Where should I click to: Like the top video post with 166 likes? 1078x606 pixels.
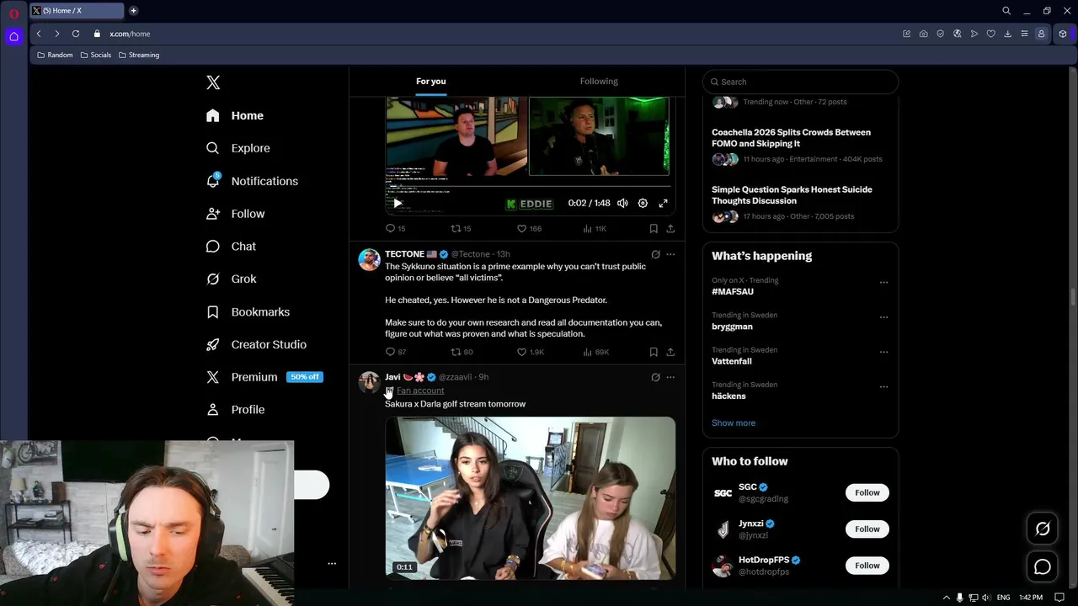click(529, 228)
